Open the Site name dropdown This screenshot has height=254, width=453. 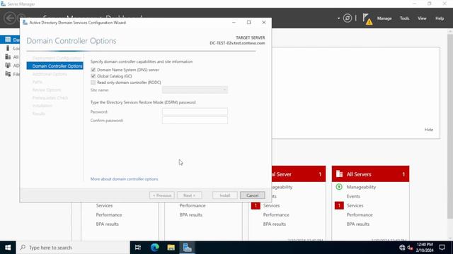click(x=195, y=90)
